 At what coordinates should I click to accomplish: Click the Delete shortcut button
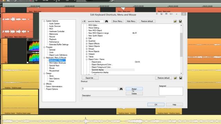[134, 94]
